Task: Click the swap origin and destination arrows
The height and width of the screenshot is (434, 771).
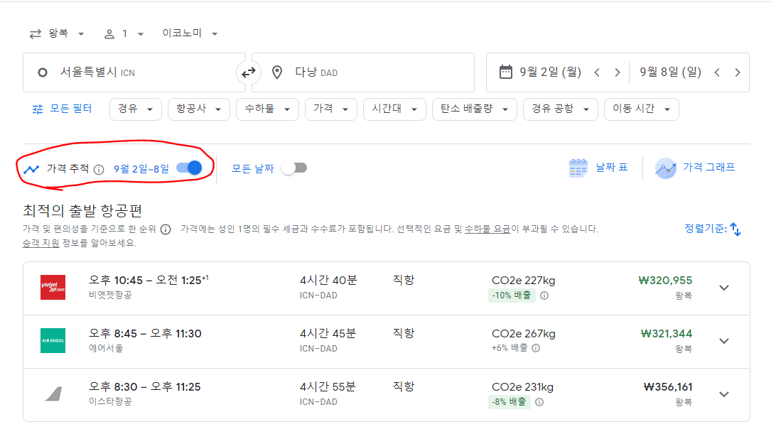Action: tap(248, 72)
